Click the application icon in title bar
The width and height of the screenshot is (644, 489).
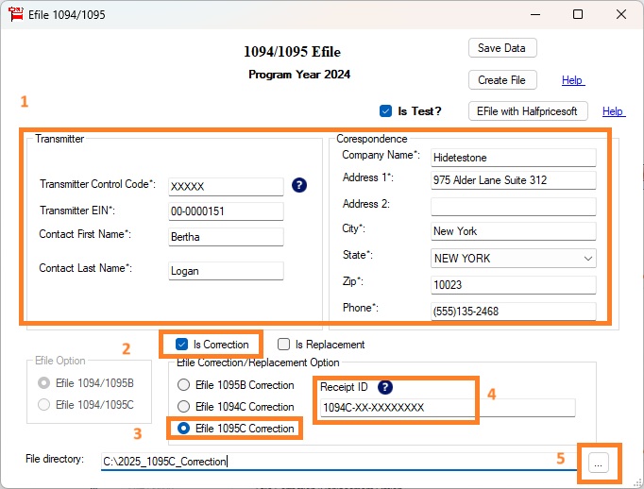tap(15, 14)
